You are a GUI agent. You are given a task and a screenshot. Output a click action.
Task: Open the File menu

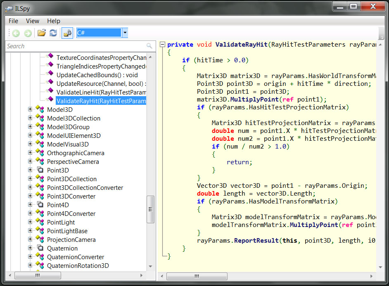13,21
